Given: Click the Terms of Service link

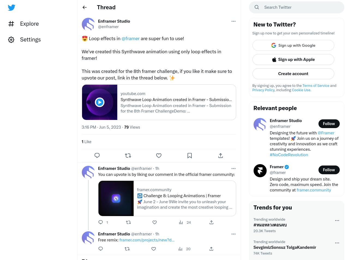Looking at the screenshot, I should tap(316, 85).
